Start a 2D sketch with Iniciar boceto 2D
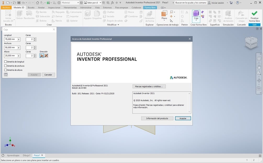Viewport: 263px width, 163px height. 8,16
